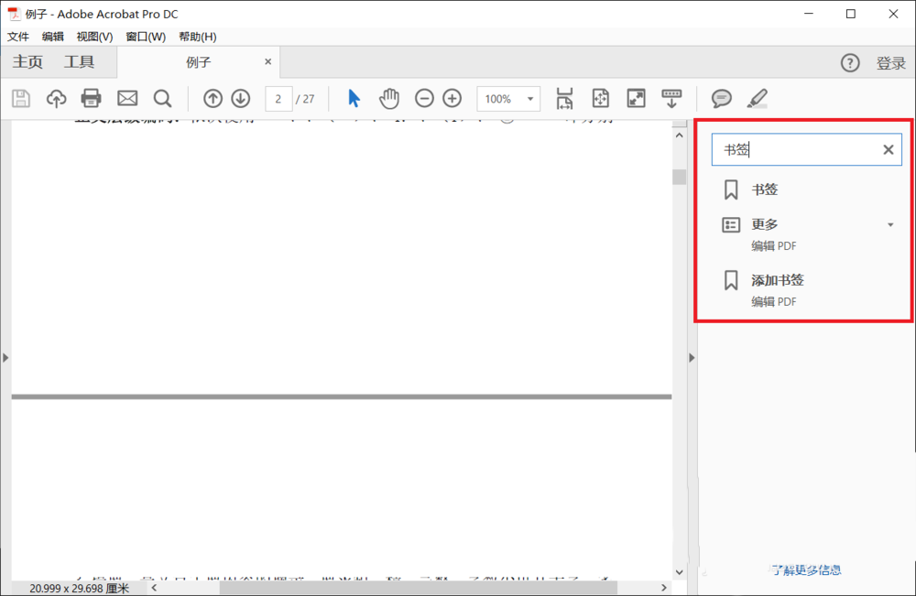This screenshot has width=916, height=596.
Task: Click the Save file floppy disk icon
Action: coord(20,99)
